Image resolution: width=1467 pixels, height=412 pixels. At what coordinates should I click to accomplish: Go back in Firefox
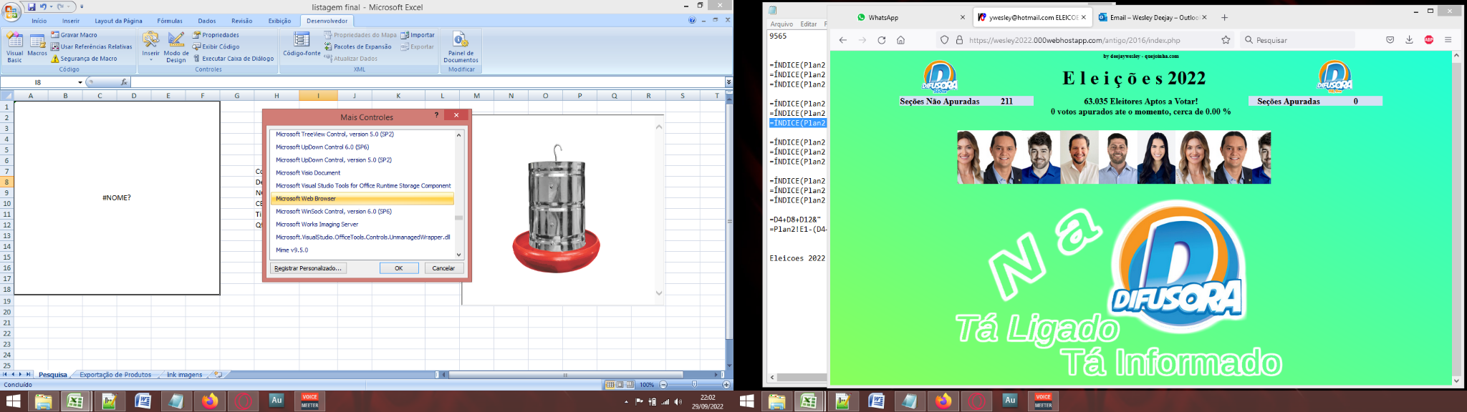pyautogui.click(x=843, y=40)
